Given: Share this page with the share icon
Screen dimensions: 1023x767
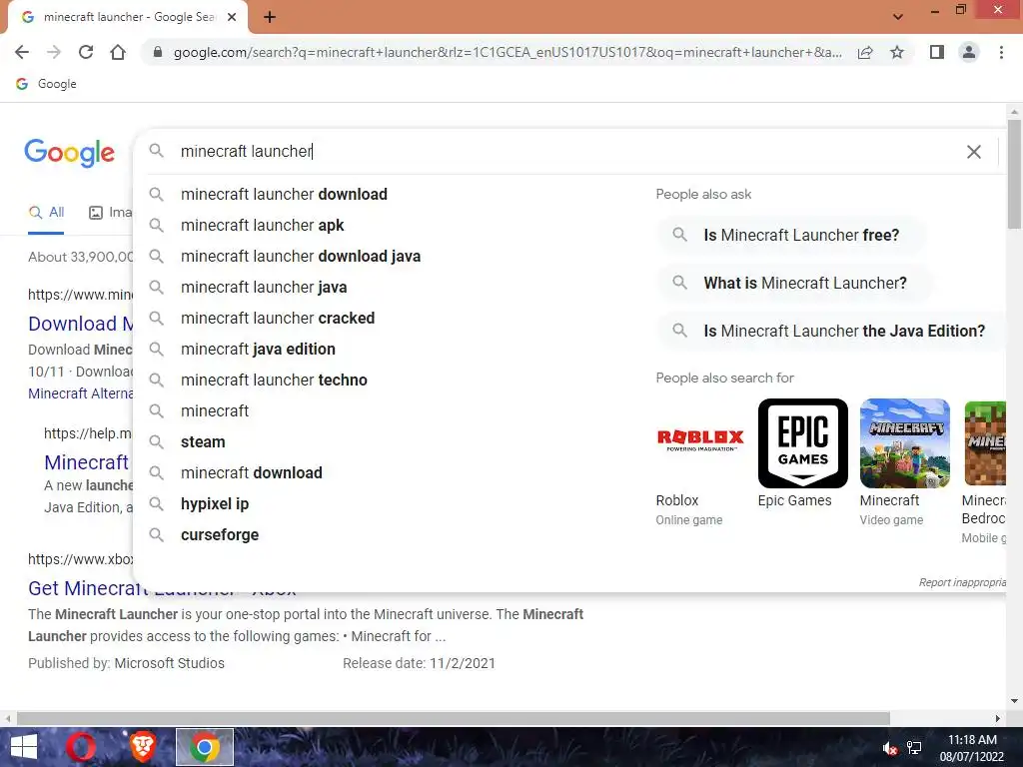Looking at the screenshot, I should click(x=865, y=52).
